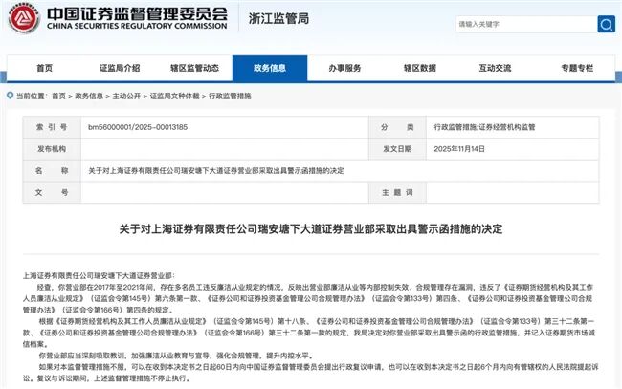
Task: Click the salutation line 上海证券有限责任公司瑞安塘下大道证券营业部:
Action: pyautogui.click(x=99, y=275)
